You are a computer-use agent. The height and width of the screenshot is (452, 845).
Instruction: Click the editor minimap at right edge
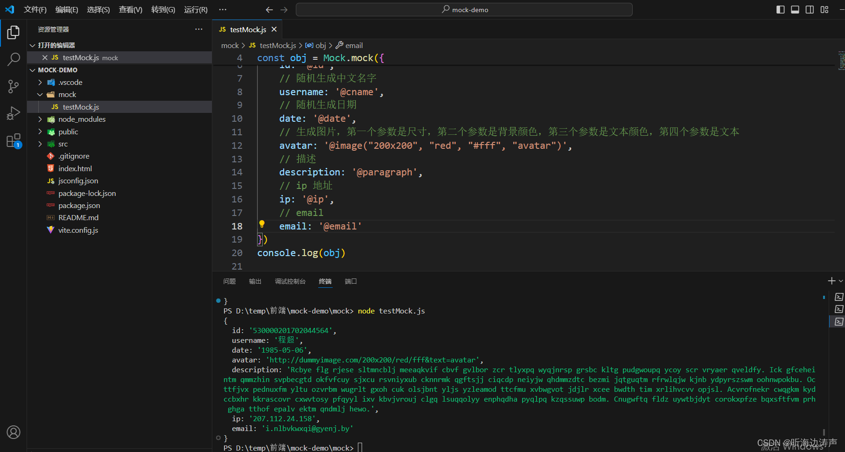coord(842,60)
